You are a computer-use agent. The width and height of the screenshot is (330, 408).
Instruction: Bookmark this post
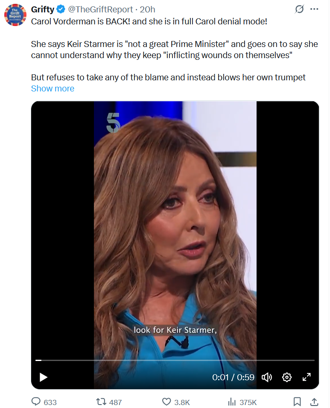(x=297, y=402)
